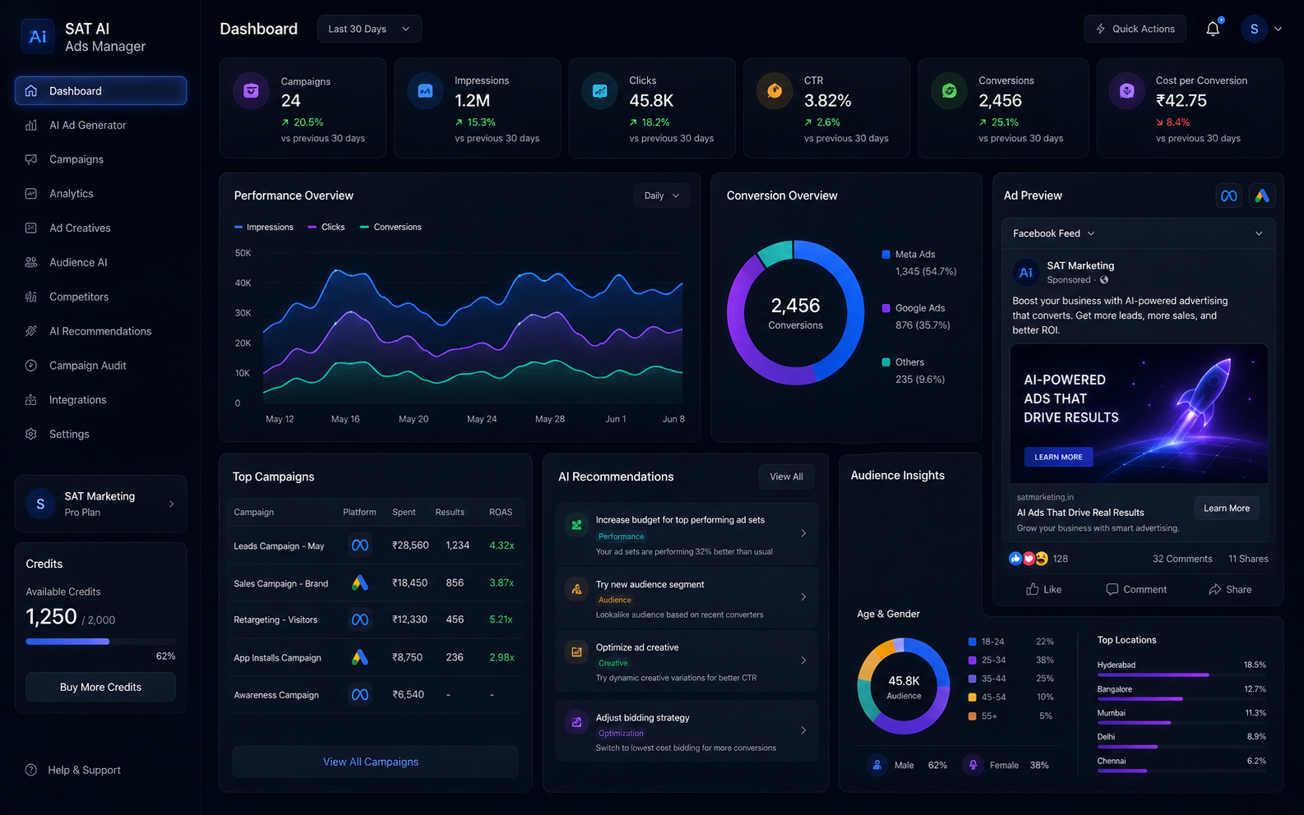Expand Increase budget recommendation chevron

click(x=803, y=533)
